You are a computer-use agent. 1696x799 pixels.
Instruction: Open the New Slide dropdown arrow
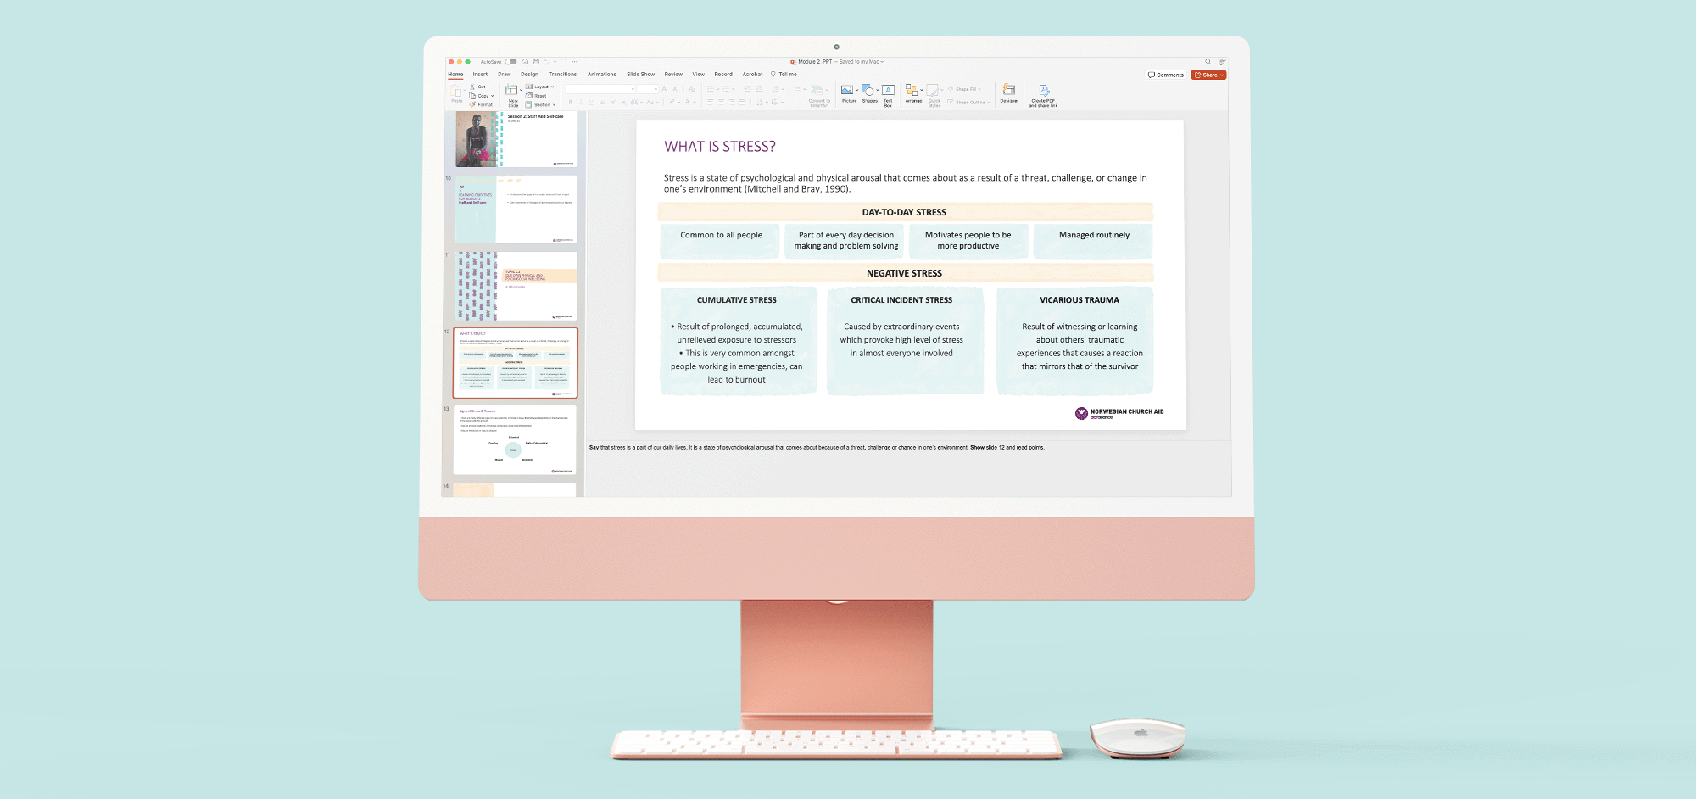[521, 90]
